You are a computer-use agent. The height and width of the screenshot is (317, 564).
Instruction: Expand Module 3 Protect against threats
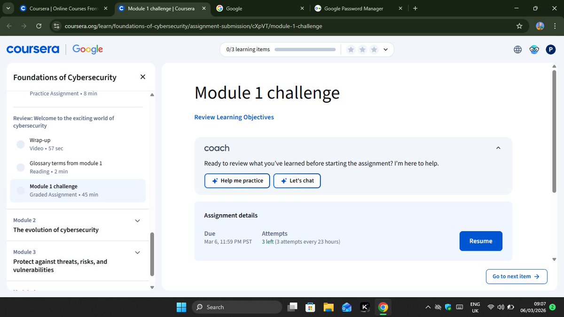[137, 253]
